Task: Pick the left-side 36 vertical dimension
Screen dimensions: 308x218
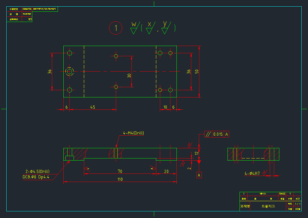Action: [50, 72]
